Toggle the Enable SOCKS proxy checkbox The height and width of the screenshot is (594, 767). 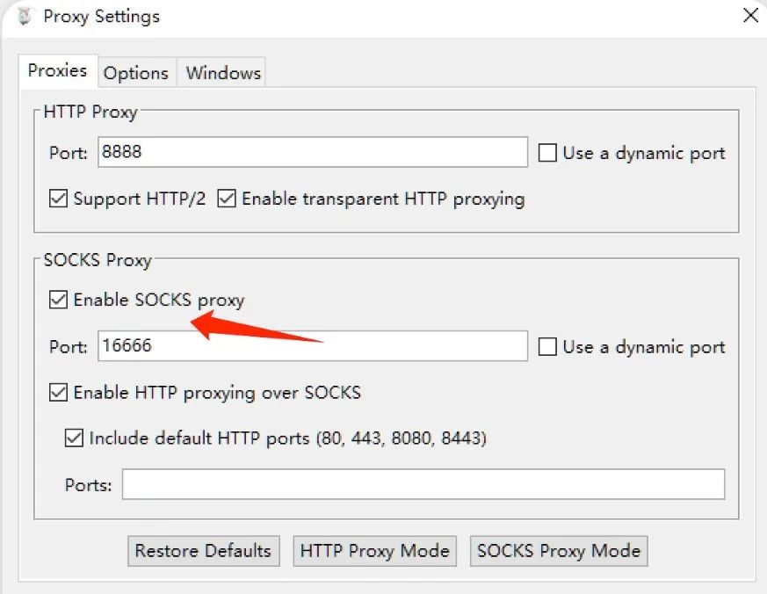pos(58,300)
